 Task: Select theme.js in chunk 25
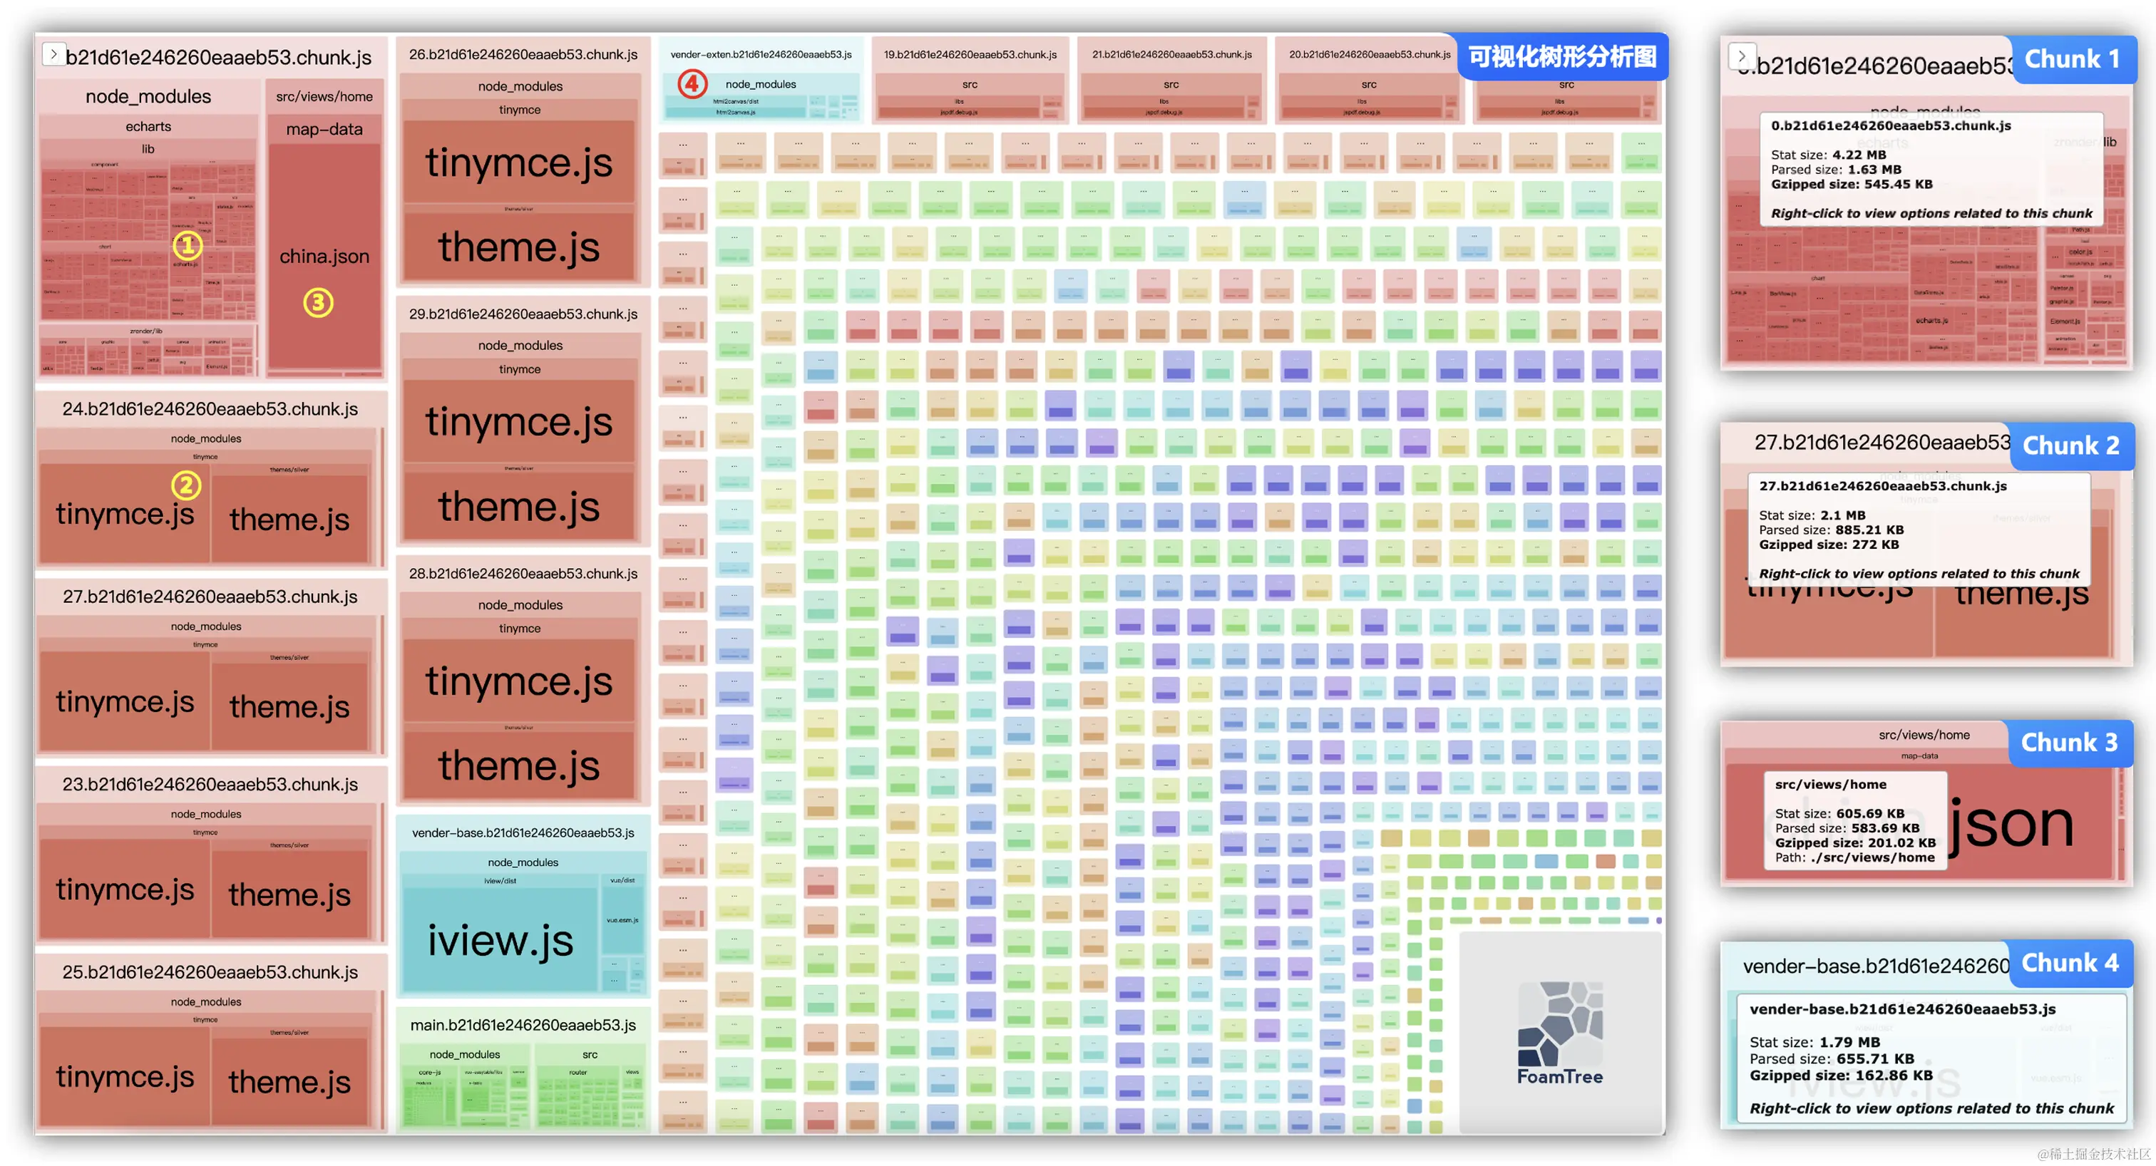coord(289,1081)
